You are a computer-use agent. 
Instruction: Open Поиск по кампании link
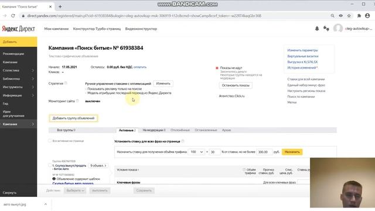(x=301, y=97)
